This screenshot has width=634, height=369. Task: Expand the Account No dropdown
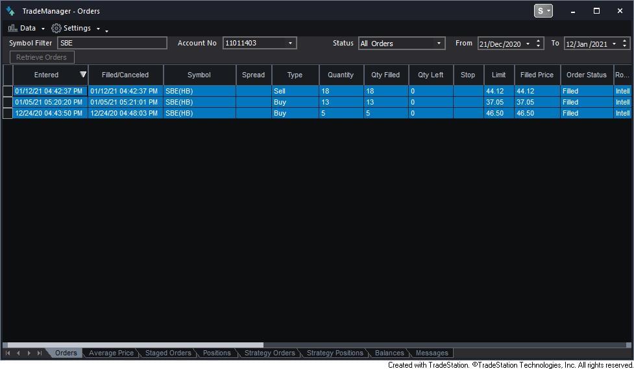pos(290,44)
